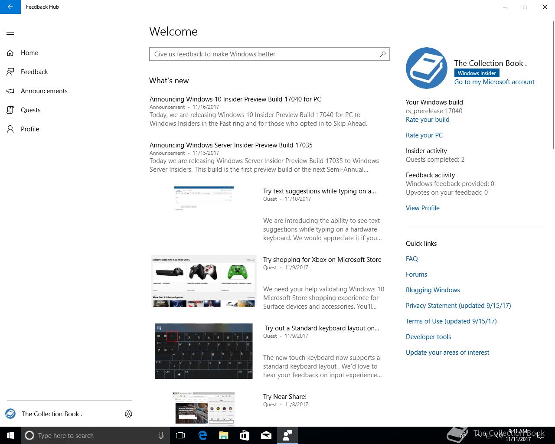555x444 pixels.
Task: Click text suggestions quest thumbnail
Action: [204, 199]
